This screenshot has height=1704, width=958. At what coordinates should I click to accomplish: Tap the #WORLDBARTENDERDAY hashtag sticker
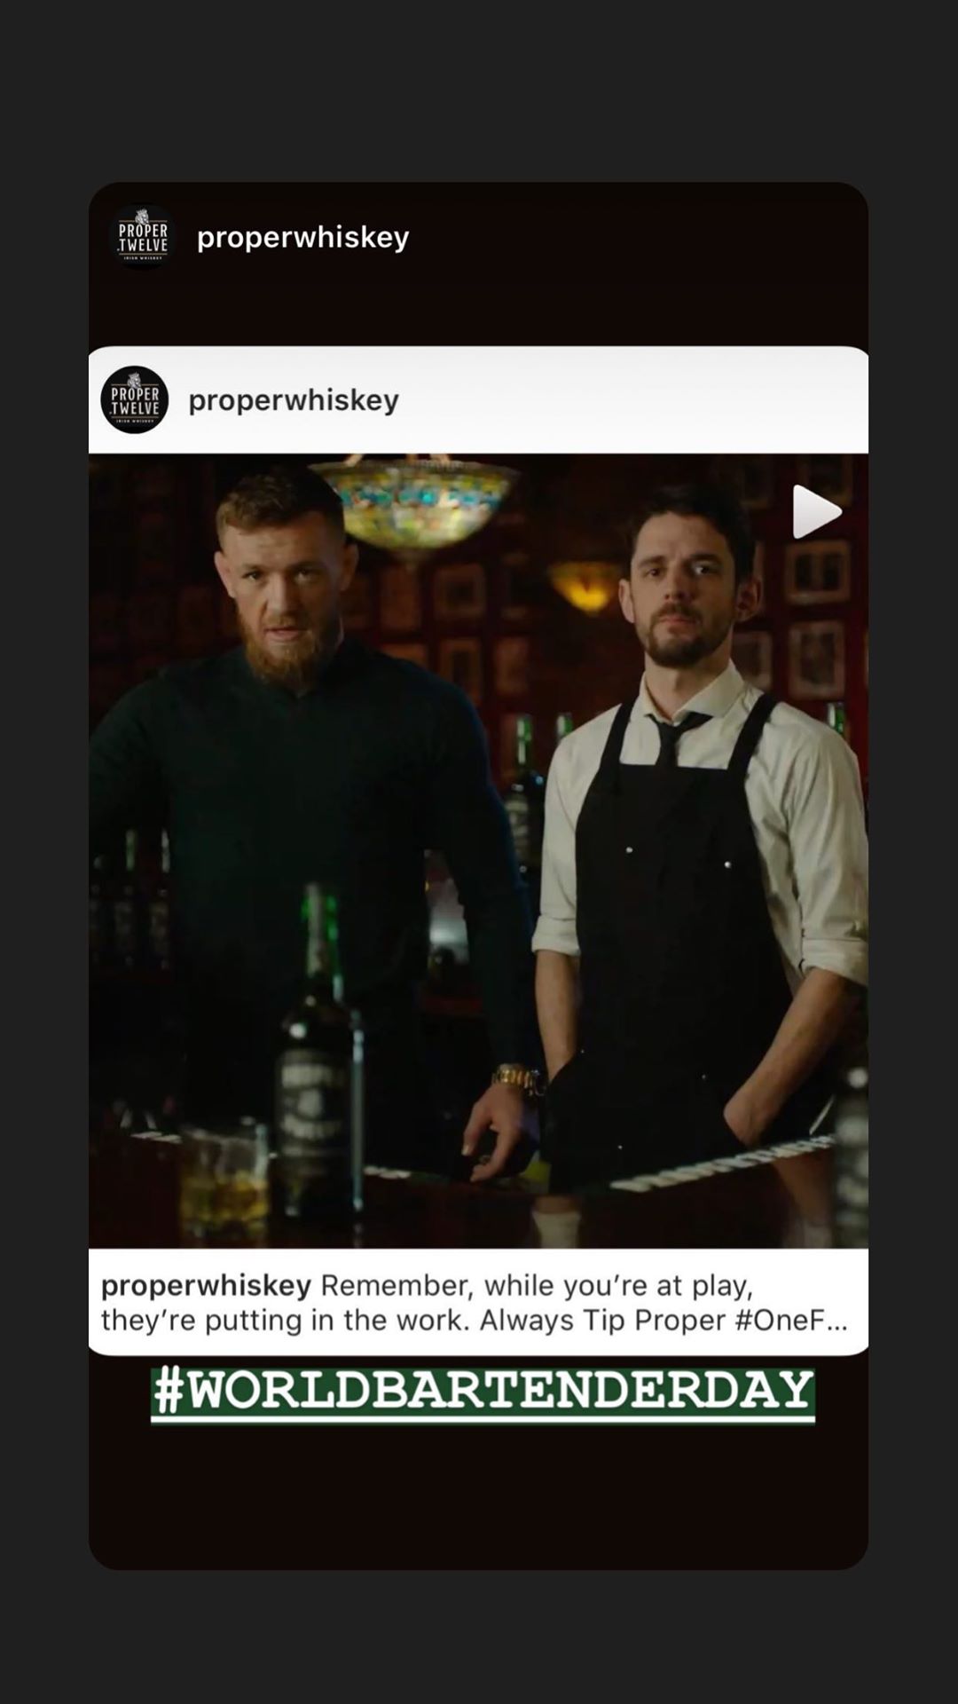tap(483, 1394)
